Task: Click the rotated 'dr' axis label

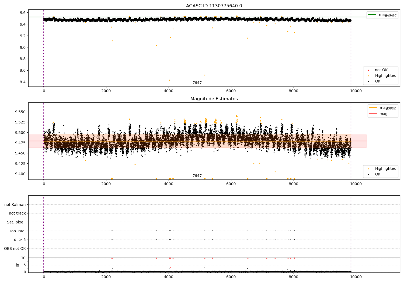Action: [x=18, y=265]
